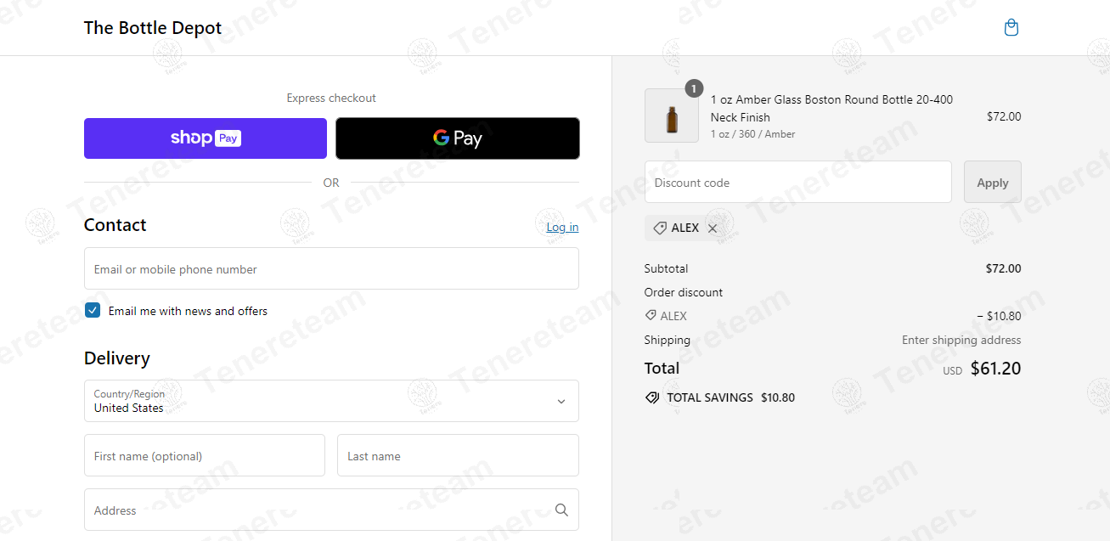The height and width of the screenshot is (541, 1110).
Task: Click the address search magnifier icon
Action: [x=561, y=510]
